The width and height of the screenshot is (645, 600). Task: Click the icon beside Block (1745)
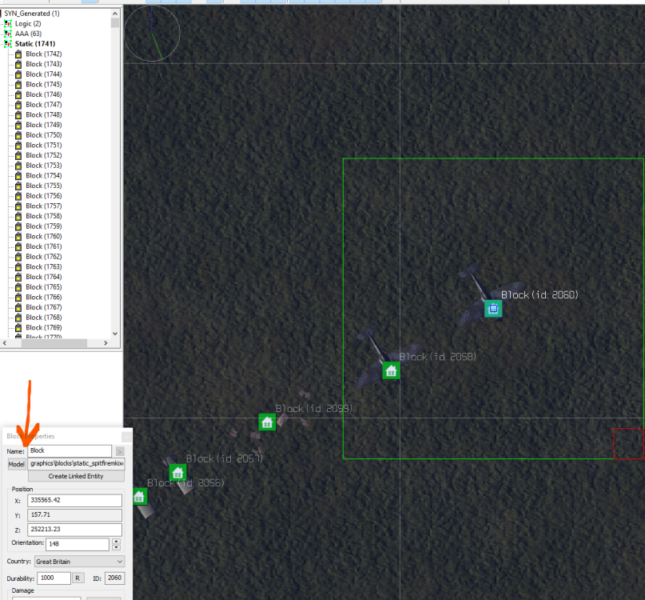(x=18, y=84)
